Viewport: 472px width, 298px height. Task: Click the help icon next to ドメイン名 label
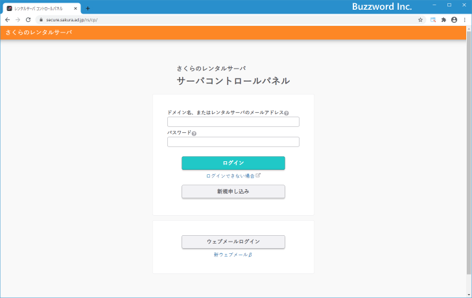(287, 113)
